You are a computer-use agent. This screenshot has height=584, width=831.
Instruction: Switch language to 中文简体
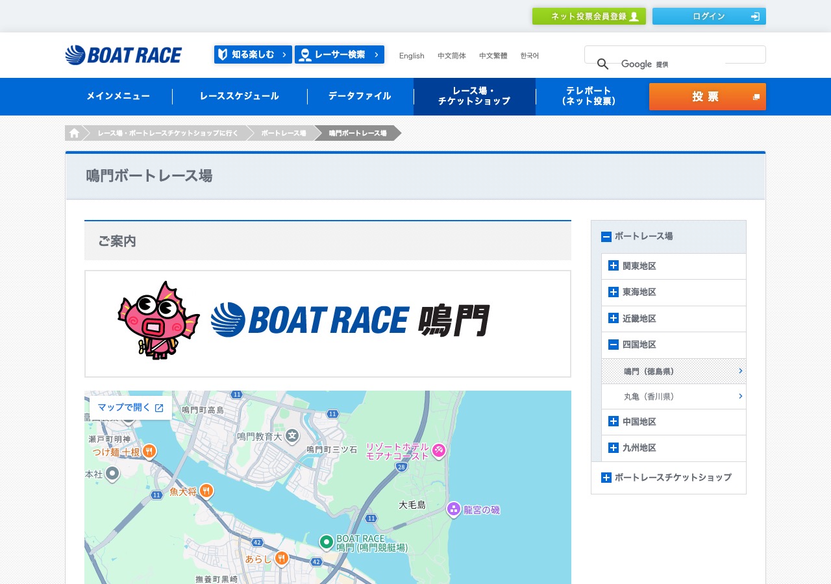click(452, 56)
